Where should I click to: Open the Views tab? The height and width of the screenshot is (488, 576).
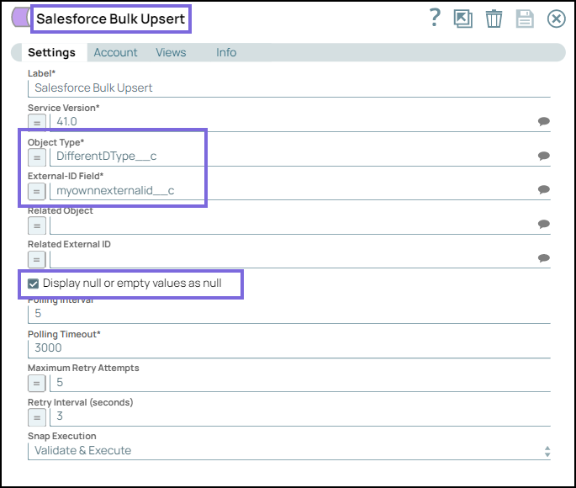(x=171, y=52)
